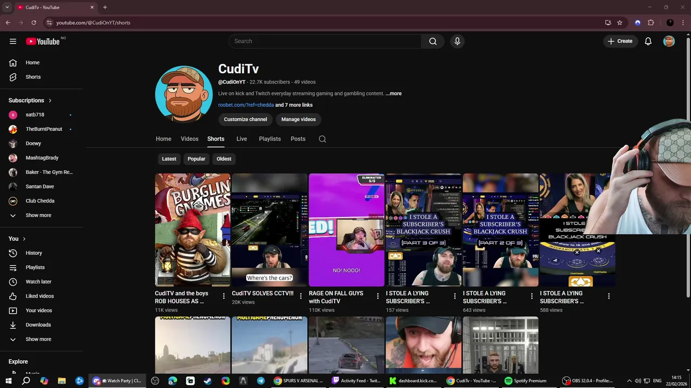Open the account avatar menu
Image resolution: width=691 pixels, height=388 pixels.
pyautogui.click(x=669, y=41)
